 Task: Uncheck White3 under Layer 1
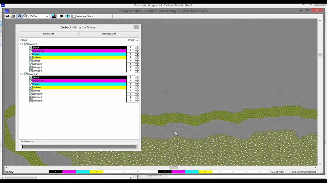31,67
